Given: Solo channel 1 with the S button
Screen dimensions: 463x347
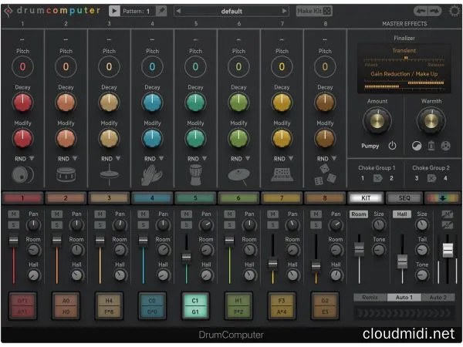Looking at the screenshot, I should 13,224.
